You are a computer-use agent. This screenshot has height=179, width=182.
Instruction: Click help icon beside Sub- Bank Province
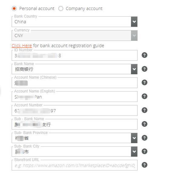click(x=144, y=138)
